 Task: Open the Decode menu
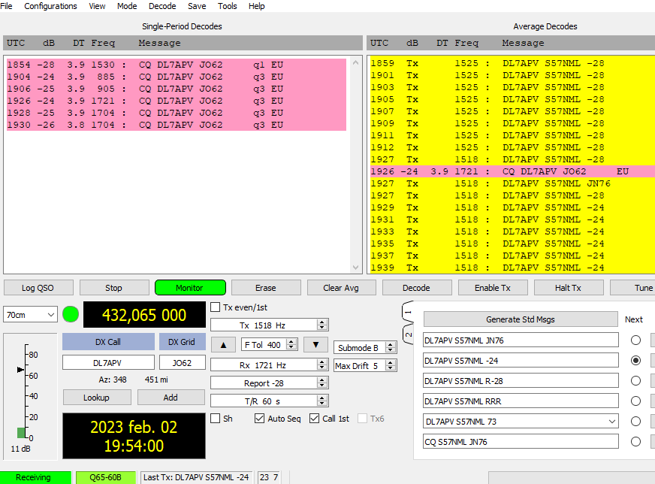click(x=162, y=6)
